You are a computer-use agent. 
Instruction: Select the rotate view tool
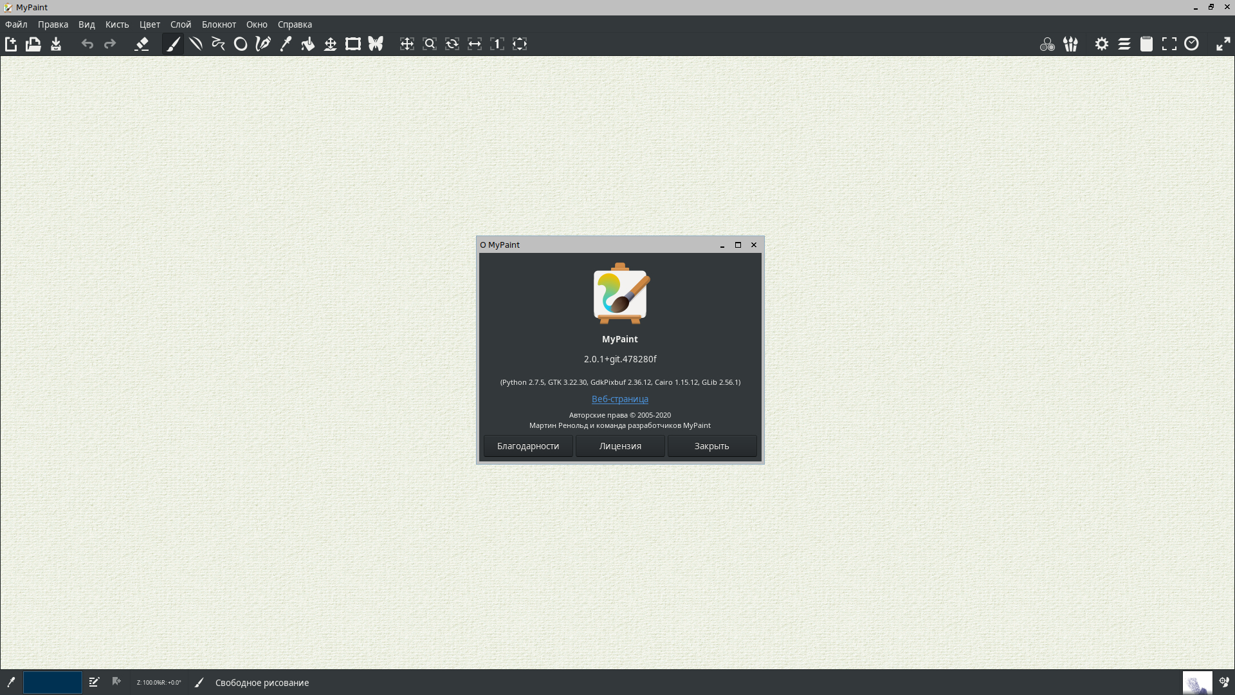pos(452,44)
